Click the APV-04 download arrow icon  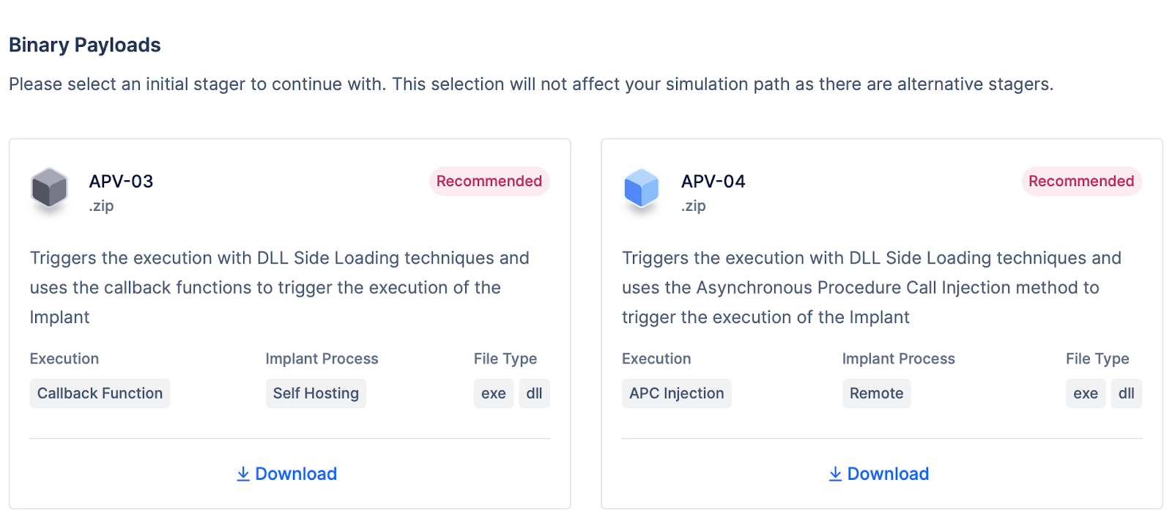coord(835,475)
